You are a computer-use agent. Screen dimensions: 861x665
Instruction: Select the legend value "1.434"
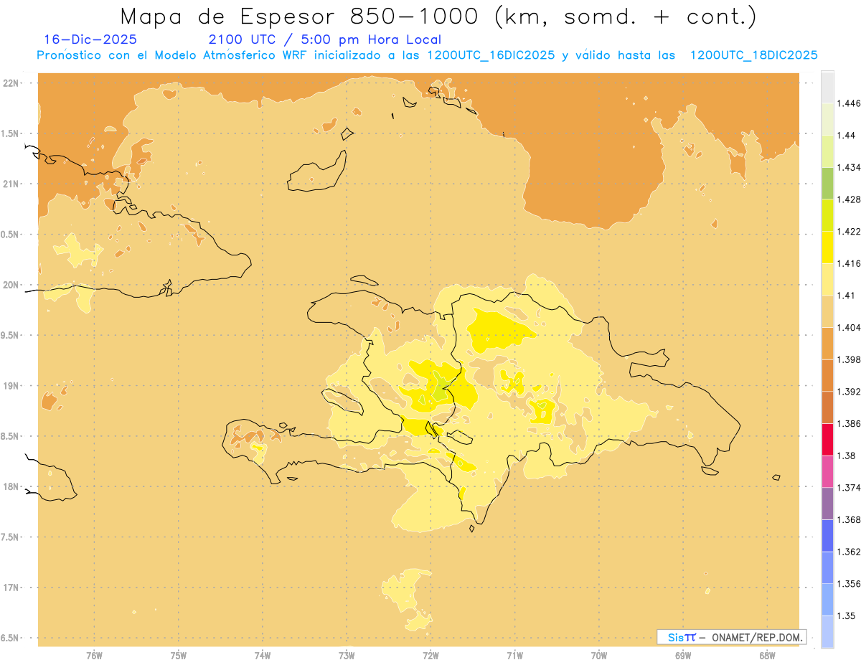pos(849,167)
